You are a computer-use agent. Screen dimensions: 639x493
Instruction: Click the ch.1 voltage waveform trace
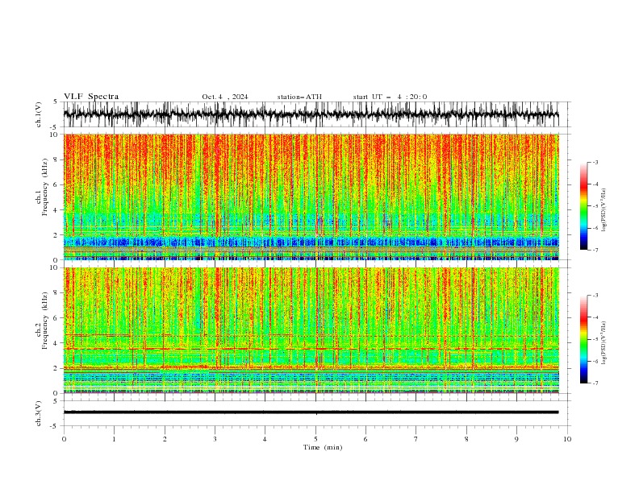coord(311,114)
